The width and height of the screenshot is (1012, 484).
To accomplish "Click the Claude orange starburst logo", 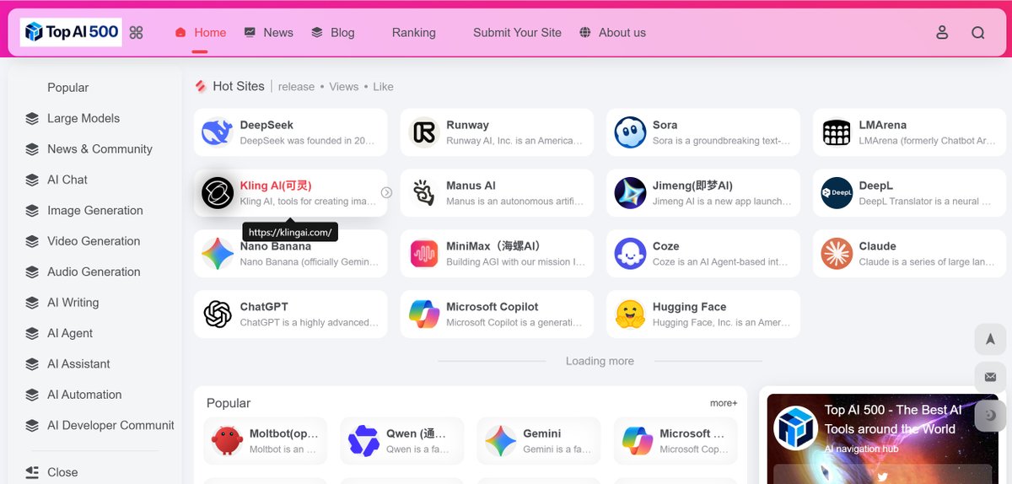I will point(837,254).
